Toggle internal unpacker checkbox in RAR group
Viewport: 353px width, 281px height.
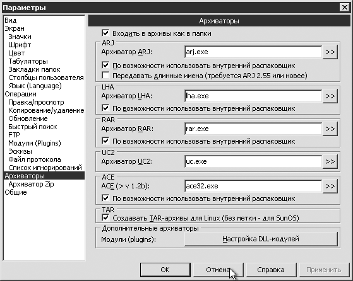(x=105, y=141)
